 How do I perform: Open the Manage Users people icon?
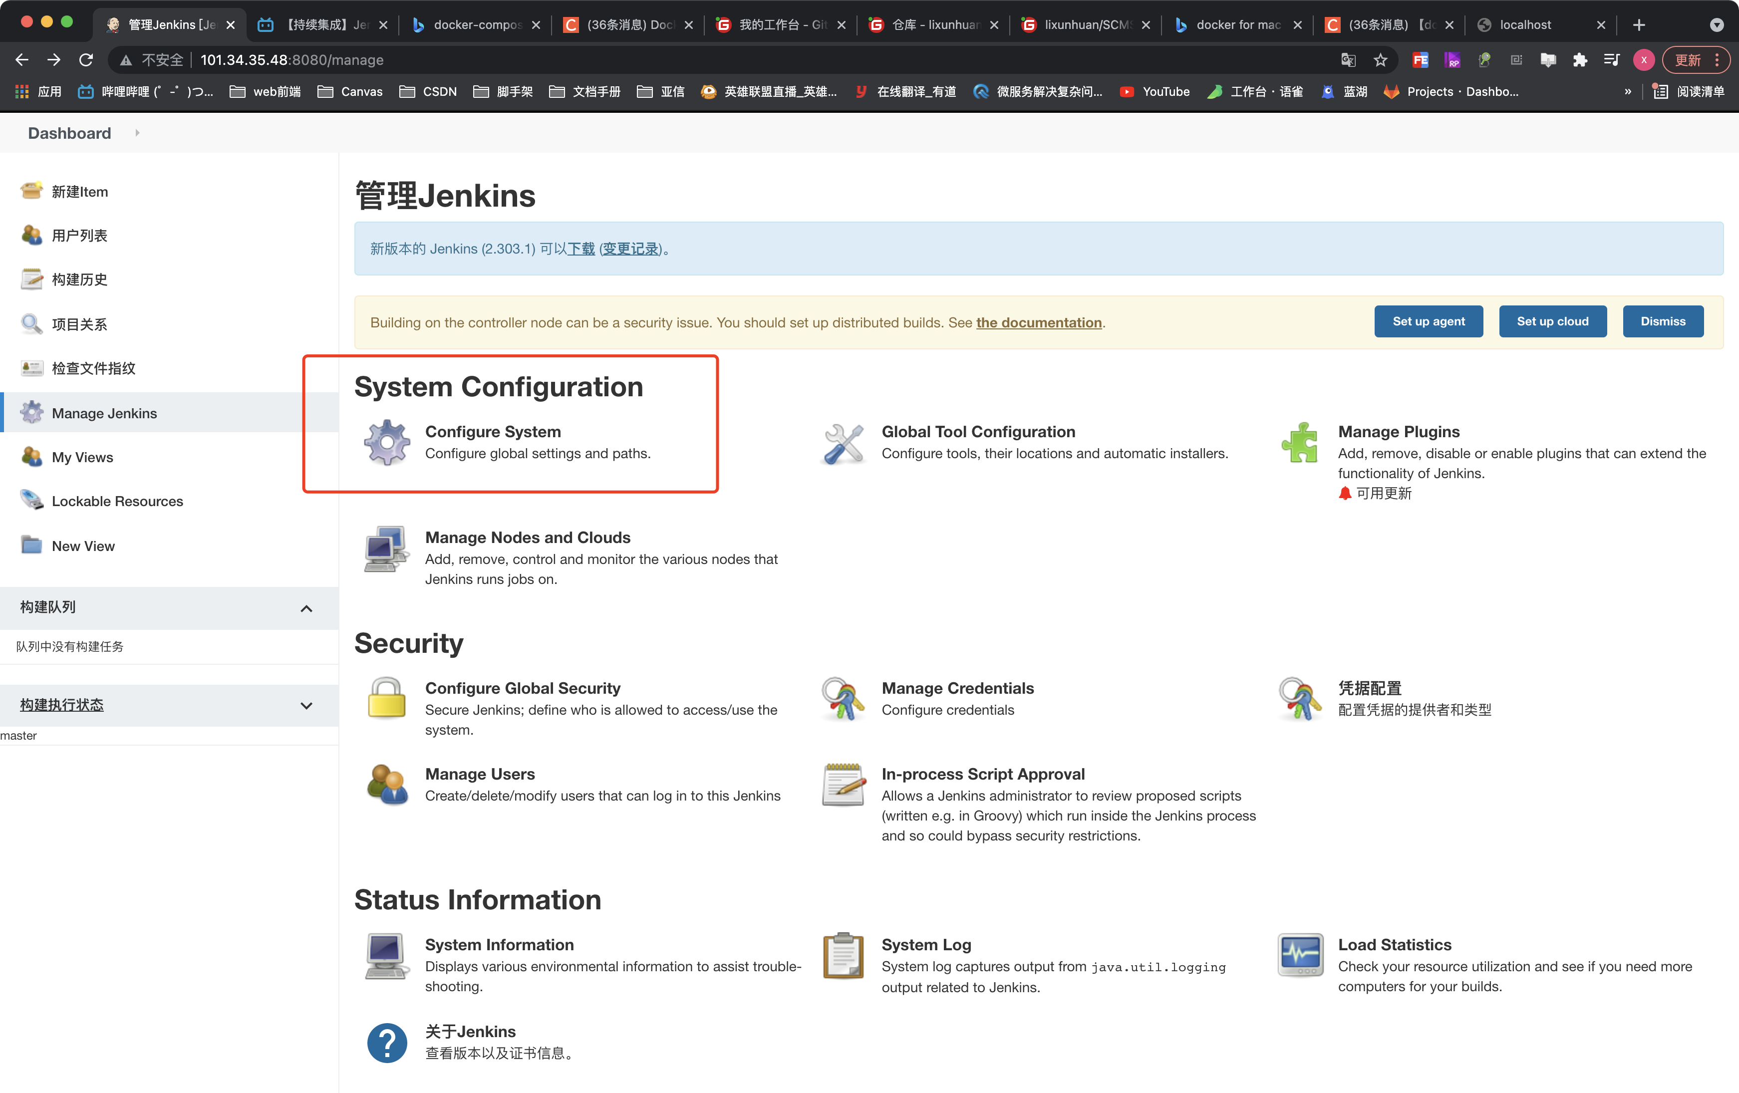tap(387, 784)
